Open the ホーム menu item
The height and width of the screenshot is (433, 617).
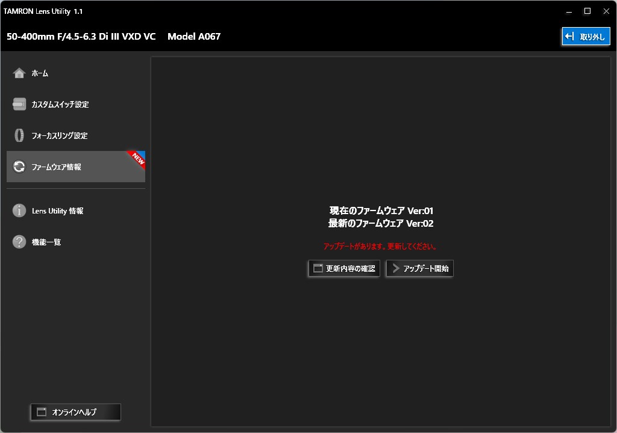[x=76, y=73]
